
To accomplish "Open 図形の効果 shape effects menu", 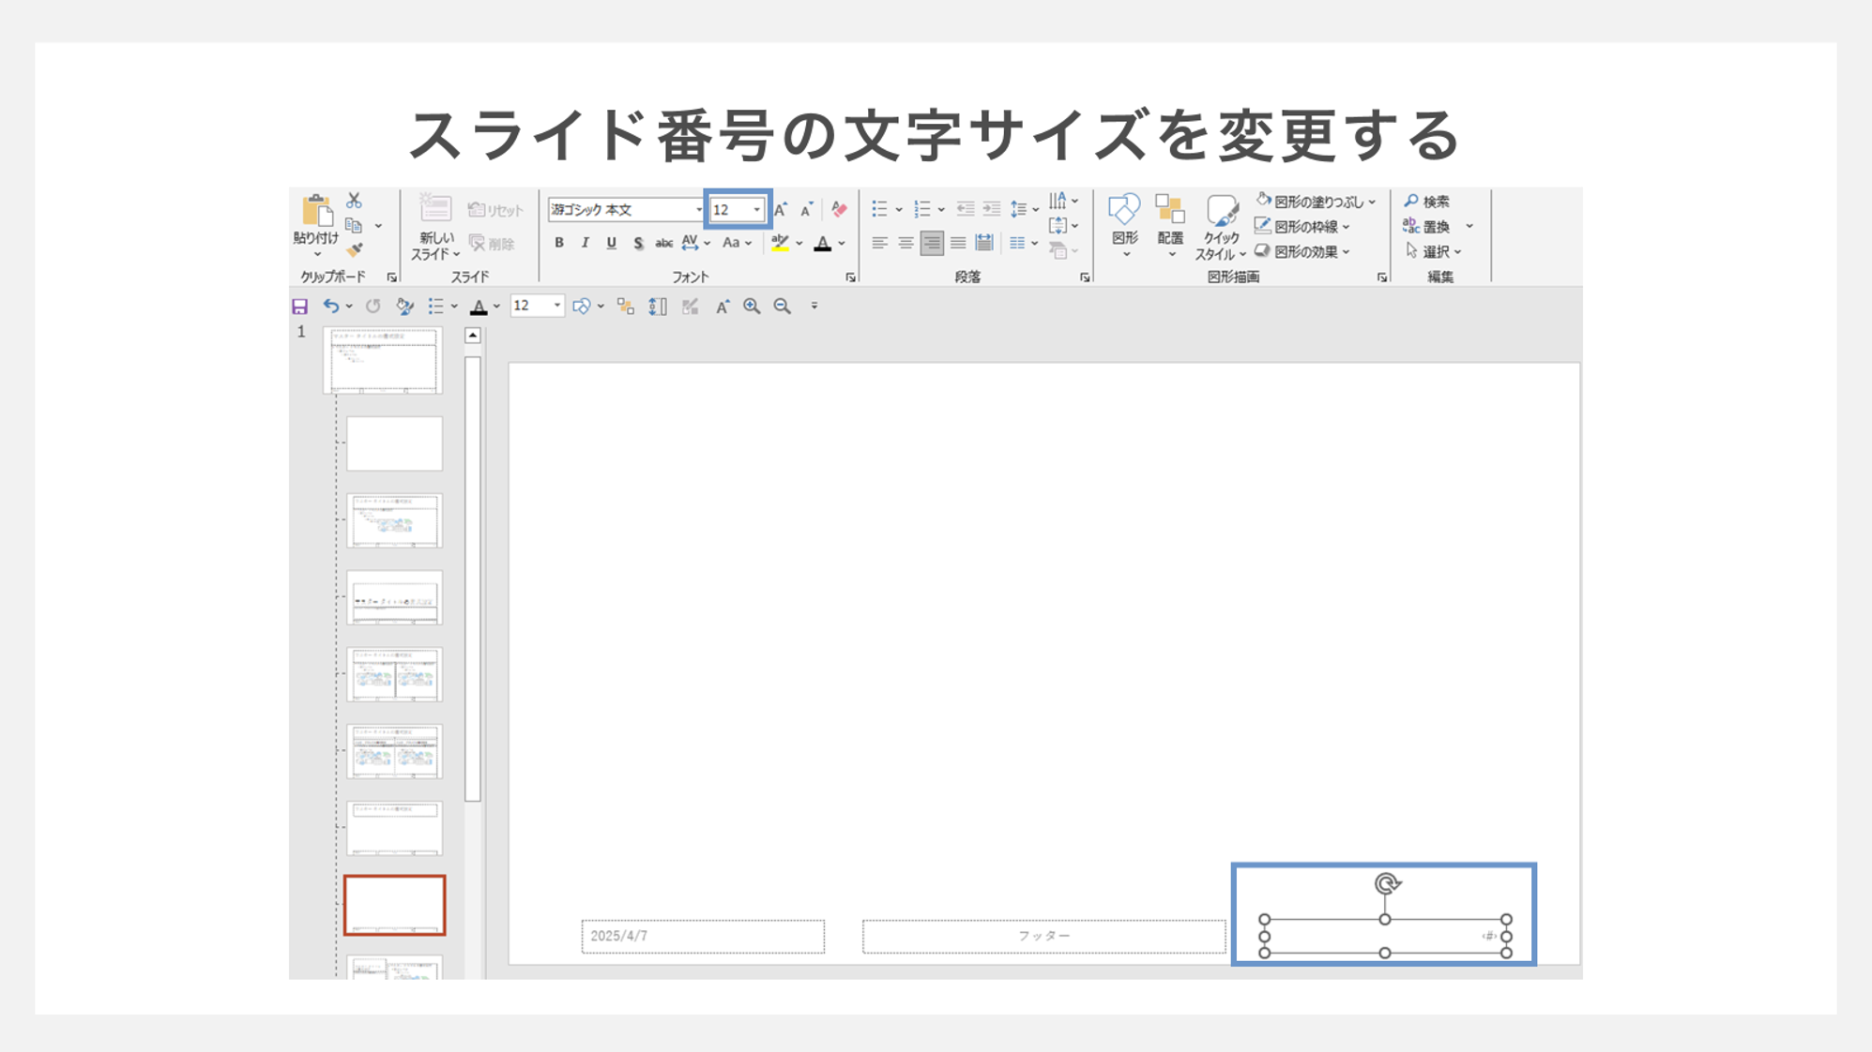I will [1302, 251].
